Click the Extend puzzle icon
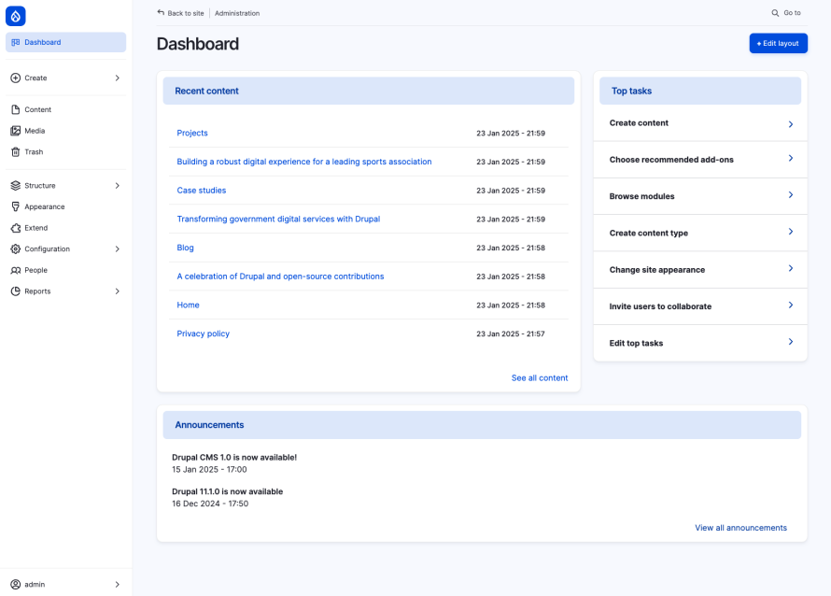This screenshot has height=596, width=831. click(15, 228)
